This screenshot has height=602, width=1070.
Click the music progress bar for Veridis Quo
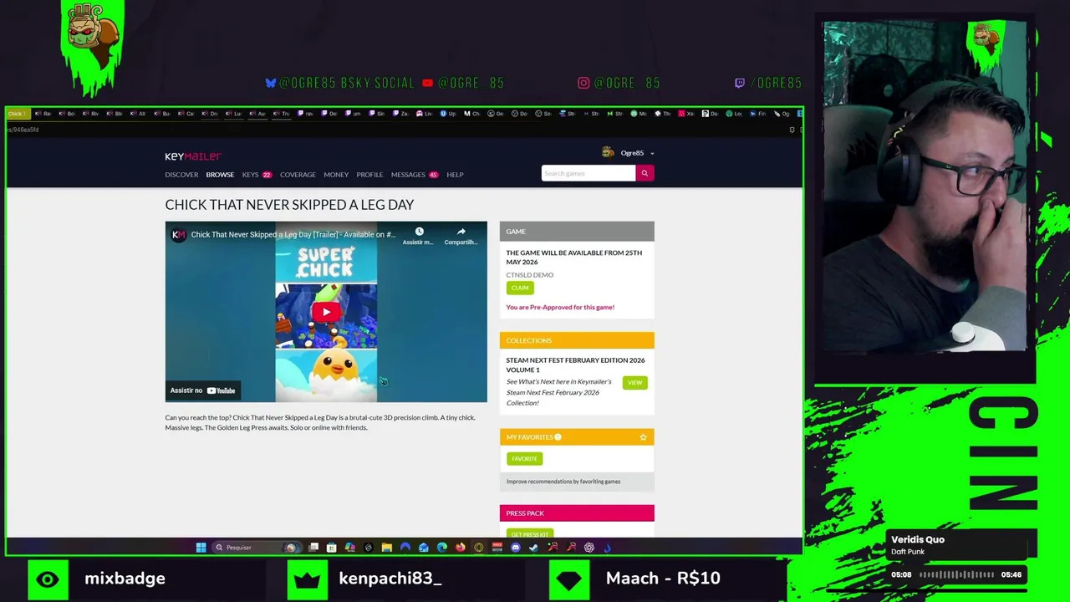pyautogui.click(x=956, y=574)
